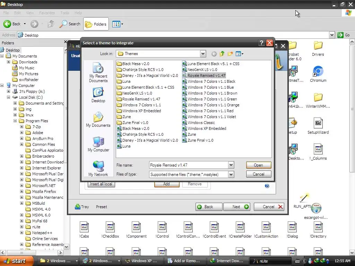Screen dimensions: 355x266
Task: Collapse the Program Files tree node
Action: [x=15, y=121]
